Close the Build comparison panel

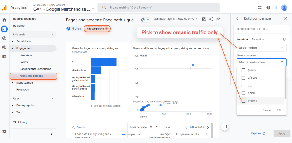pyautogui.click(x=286, y=18)
